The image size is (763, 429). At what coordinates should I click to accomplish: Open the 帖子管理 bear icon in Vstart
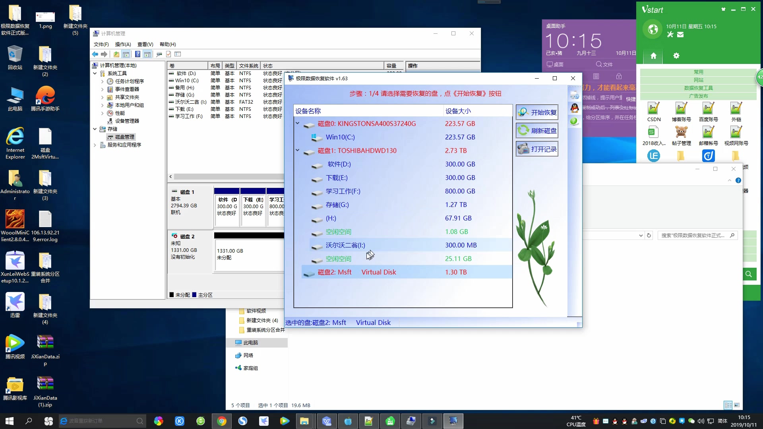pos(681,136)
